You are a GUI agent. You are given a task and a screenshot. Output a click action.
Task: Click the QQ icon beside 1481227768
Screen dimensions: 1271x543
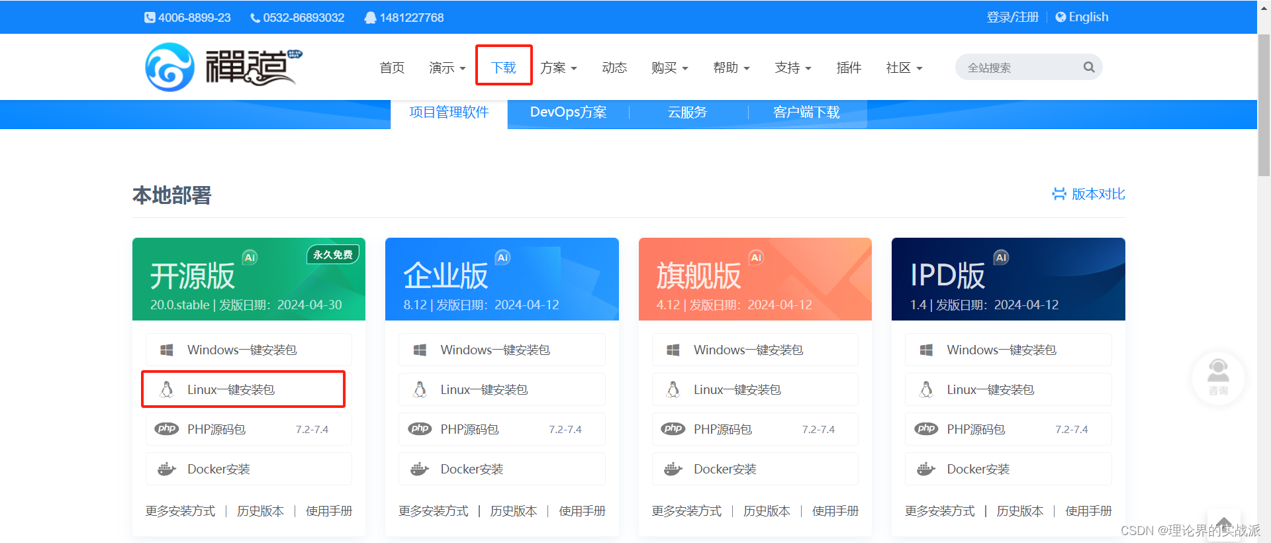tap(370, 18)
